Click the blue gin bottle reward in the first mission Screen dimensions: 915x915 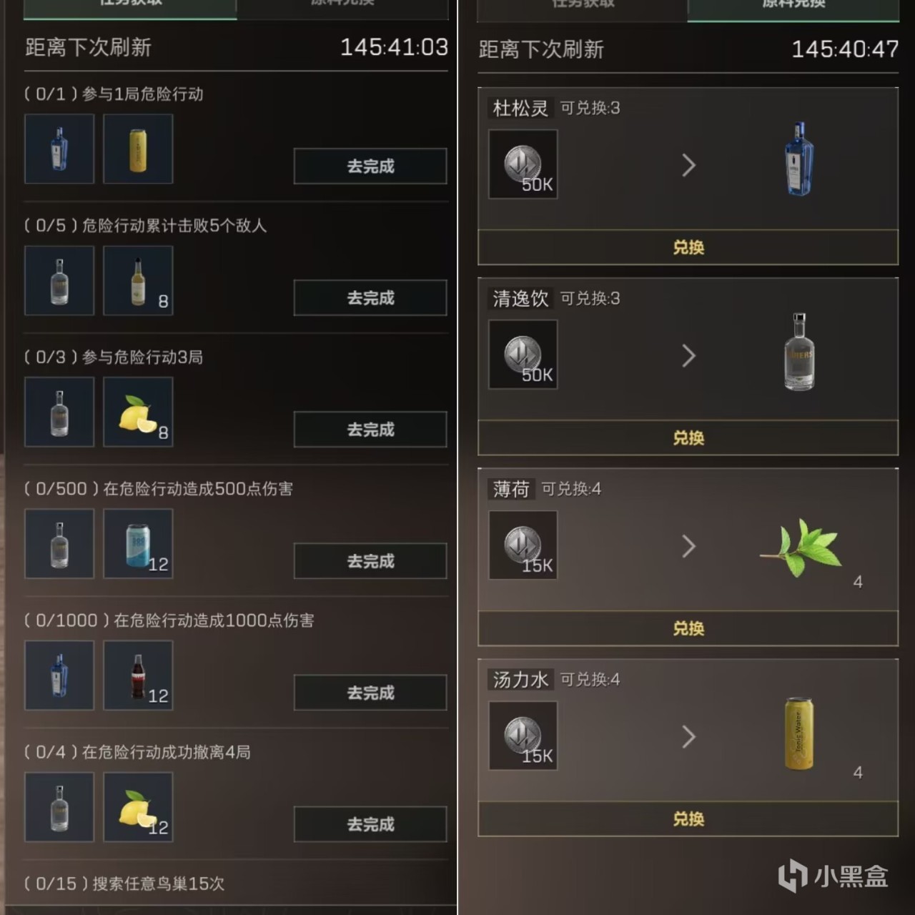(x=59, y=149)
